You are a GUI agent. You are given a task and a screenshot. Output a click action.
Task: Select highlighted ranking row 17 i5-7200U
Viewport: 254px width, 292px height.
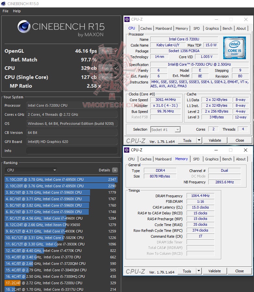[61, 283]
